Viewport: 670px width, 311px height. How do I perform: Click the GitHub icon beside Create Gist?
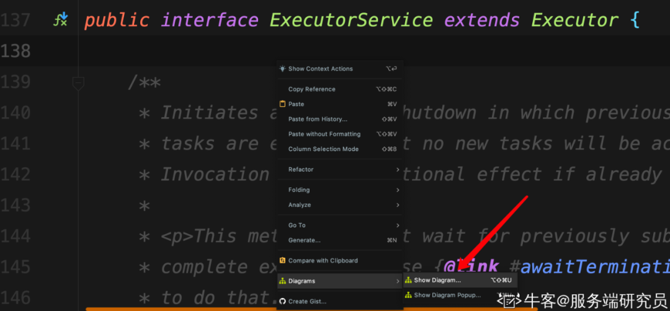(282, 302)
